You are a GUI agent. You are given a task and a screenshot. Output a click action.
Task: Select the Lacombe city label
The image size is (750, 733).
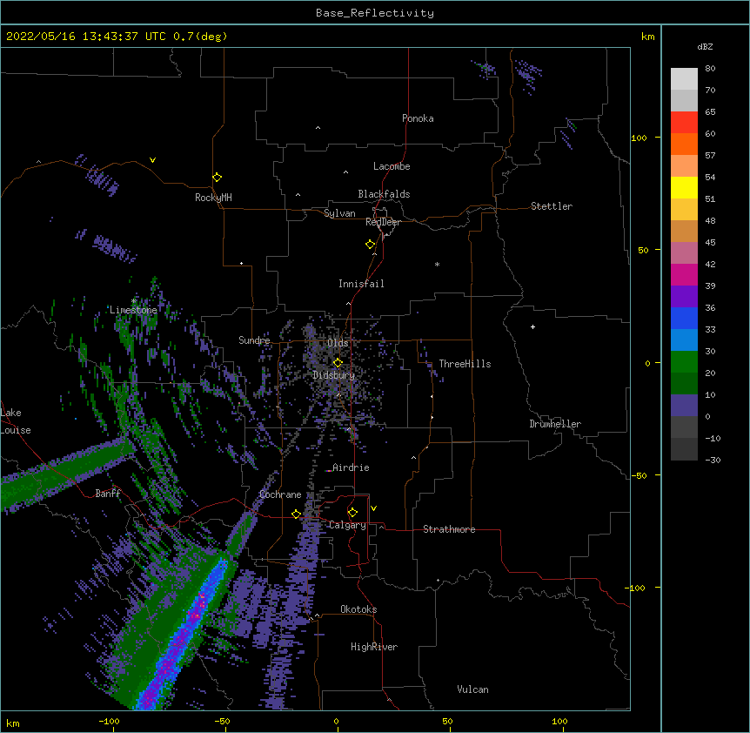pos(392,166)
